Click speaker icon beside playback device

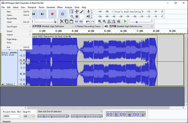pos(106,26)
